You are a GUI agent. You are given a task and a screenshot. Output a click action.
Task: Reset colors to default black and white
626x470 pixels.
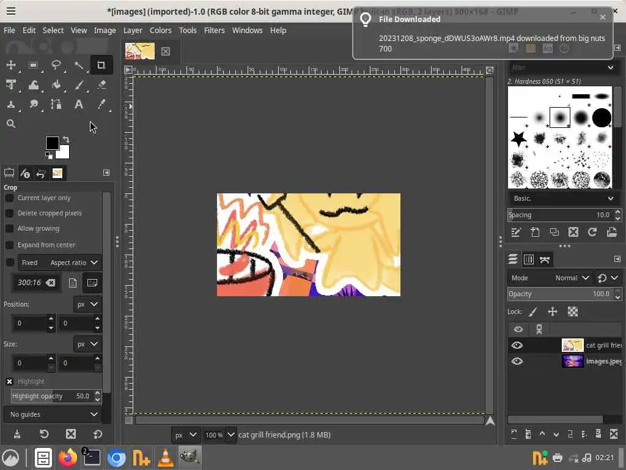pos(49,155)
